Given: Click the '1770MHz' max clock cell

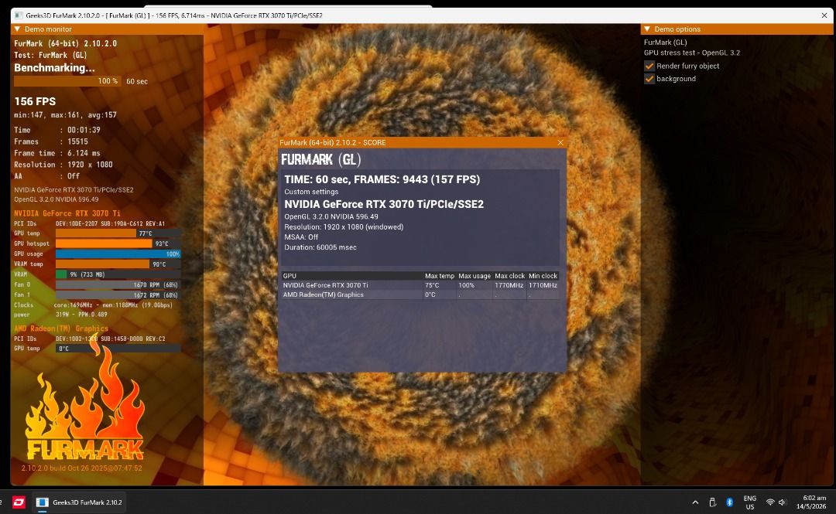Looking at the screenshot, I should [x=509, y=285].
